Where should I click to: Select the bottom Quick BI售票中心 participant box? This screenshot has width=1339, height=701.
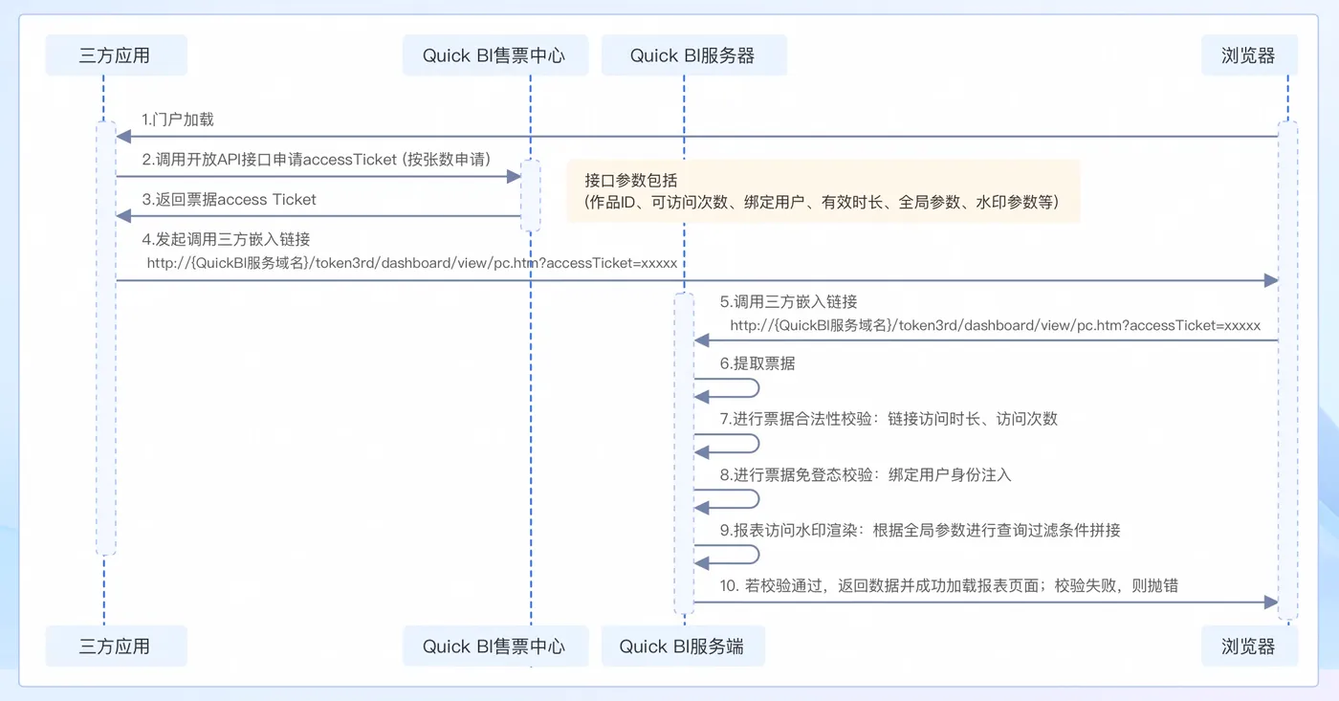[494, 646]
